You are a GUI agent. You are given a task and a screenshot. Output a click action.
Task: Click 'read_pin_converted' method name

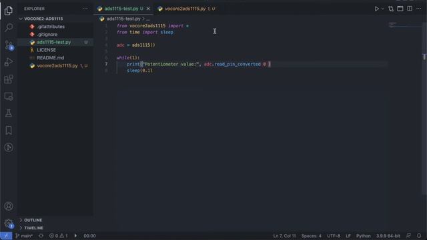point(238,64)
